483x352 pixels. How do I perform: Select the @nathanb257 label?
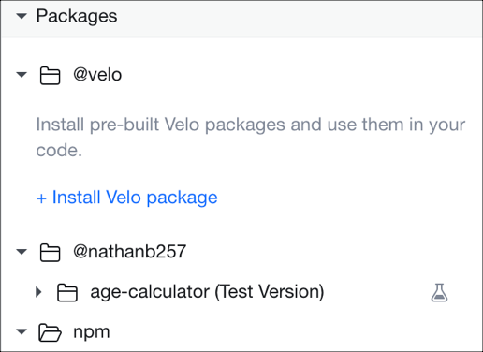click(130, 252)
